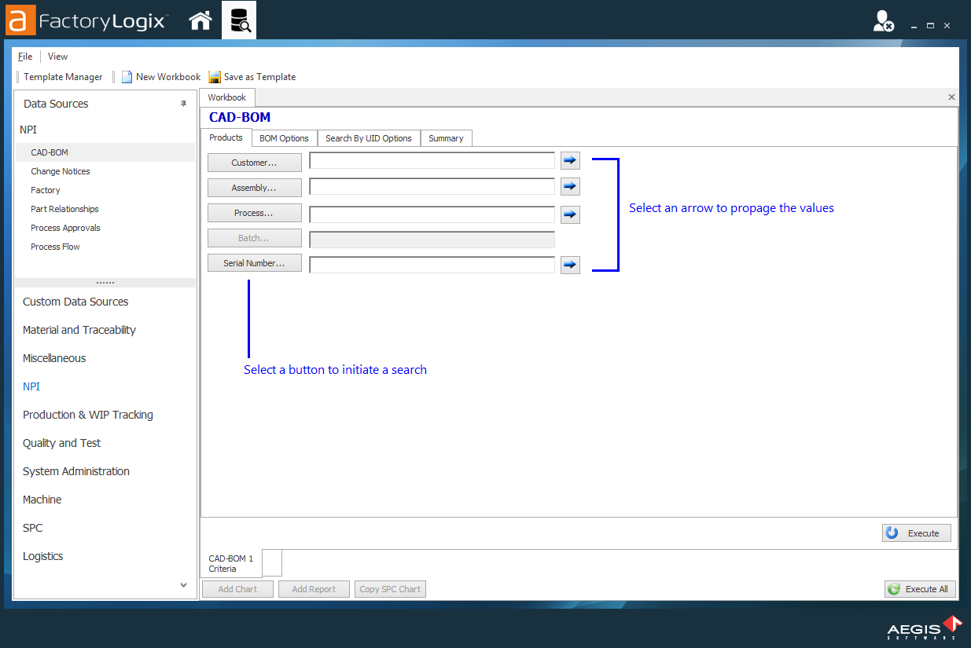Viewport: 971px width, 648px height.
Task: Click the Customer... search button
Action: (254, 162)
